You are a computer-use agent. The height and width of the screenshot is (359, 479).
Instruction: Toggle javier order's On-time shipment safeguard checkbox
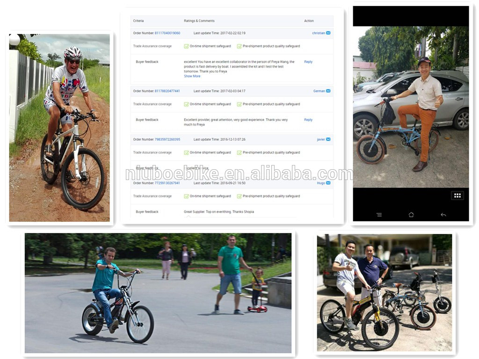186,153
